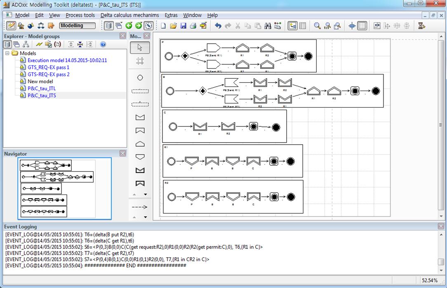Image resolution: width=447 pixels, height=288 pixels.
Task: Click the 52.54% zoom status field
Action: (x=430, y=280)
